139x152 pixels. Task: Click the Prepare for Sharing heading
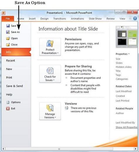tap(78, 66)
